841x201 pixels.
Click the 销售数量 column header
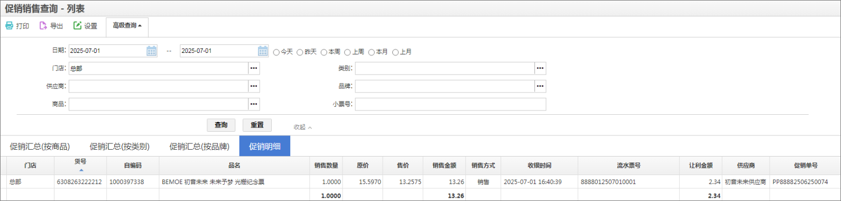326,166
